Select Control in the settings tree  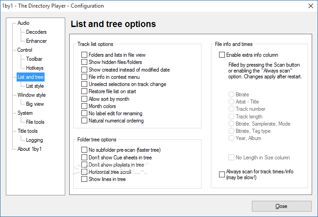pos(25,50)
